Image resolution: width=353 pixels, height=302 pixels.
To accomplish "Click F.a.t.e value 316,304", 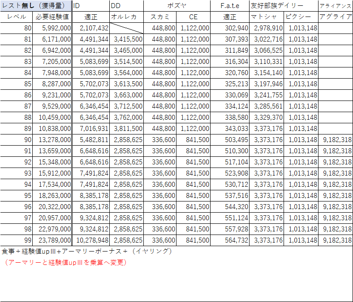I will tap(230, 62).
